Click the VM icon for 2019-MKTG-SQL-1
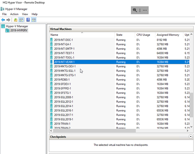Screen dimensions: 195x154 (51, 71)
